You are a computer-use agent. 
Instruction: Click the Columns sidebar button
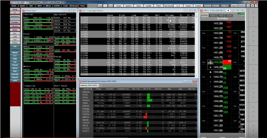coord(15,26)
